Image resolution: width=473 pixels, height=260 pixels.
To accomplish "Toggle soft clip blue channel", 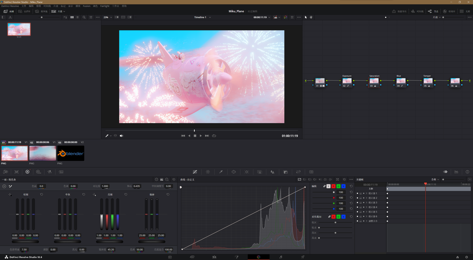I will pyautogui.click(x=343, y=217).
